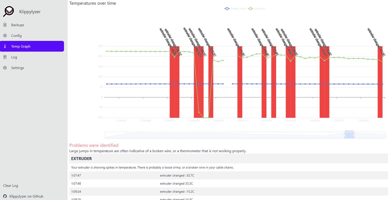Click the first red spike annotation on the chart
This screenshot has width=388, height=200.
[175, 81]
